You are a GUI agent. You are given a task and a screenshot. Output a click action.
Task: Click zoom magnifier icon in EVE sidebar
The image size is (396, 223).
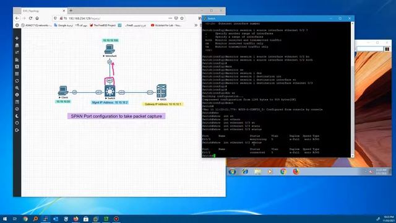click(x=17, y=88)
